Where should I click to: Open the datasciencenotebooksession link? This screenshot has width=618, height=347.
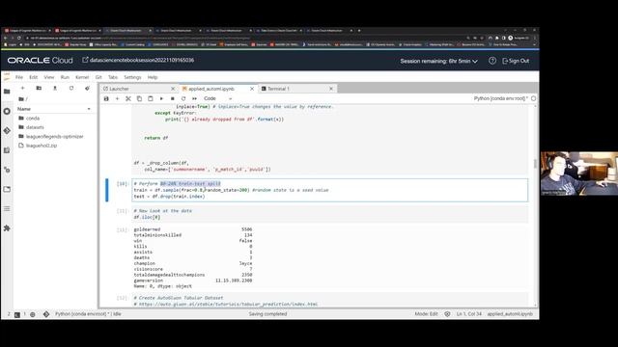(138, 60)
